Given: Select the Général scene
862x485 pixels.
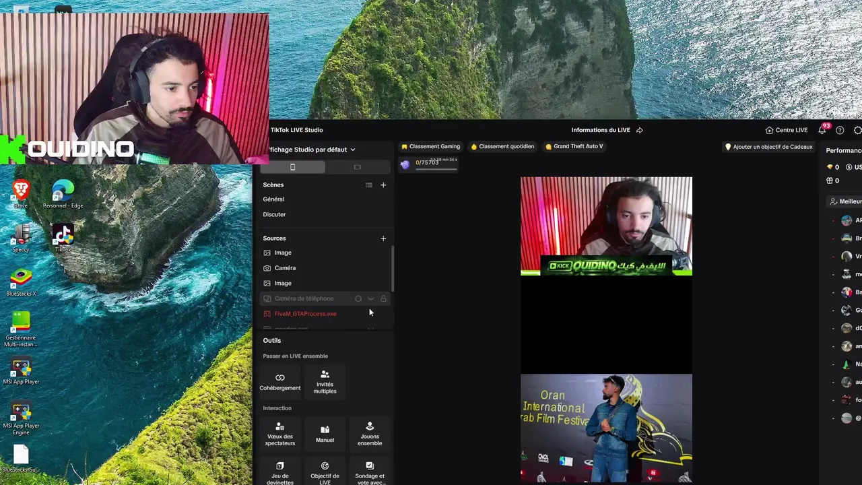Looking at the screenshot, I should pos(273,199).
